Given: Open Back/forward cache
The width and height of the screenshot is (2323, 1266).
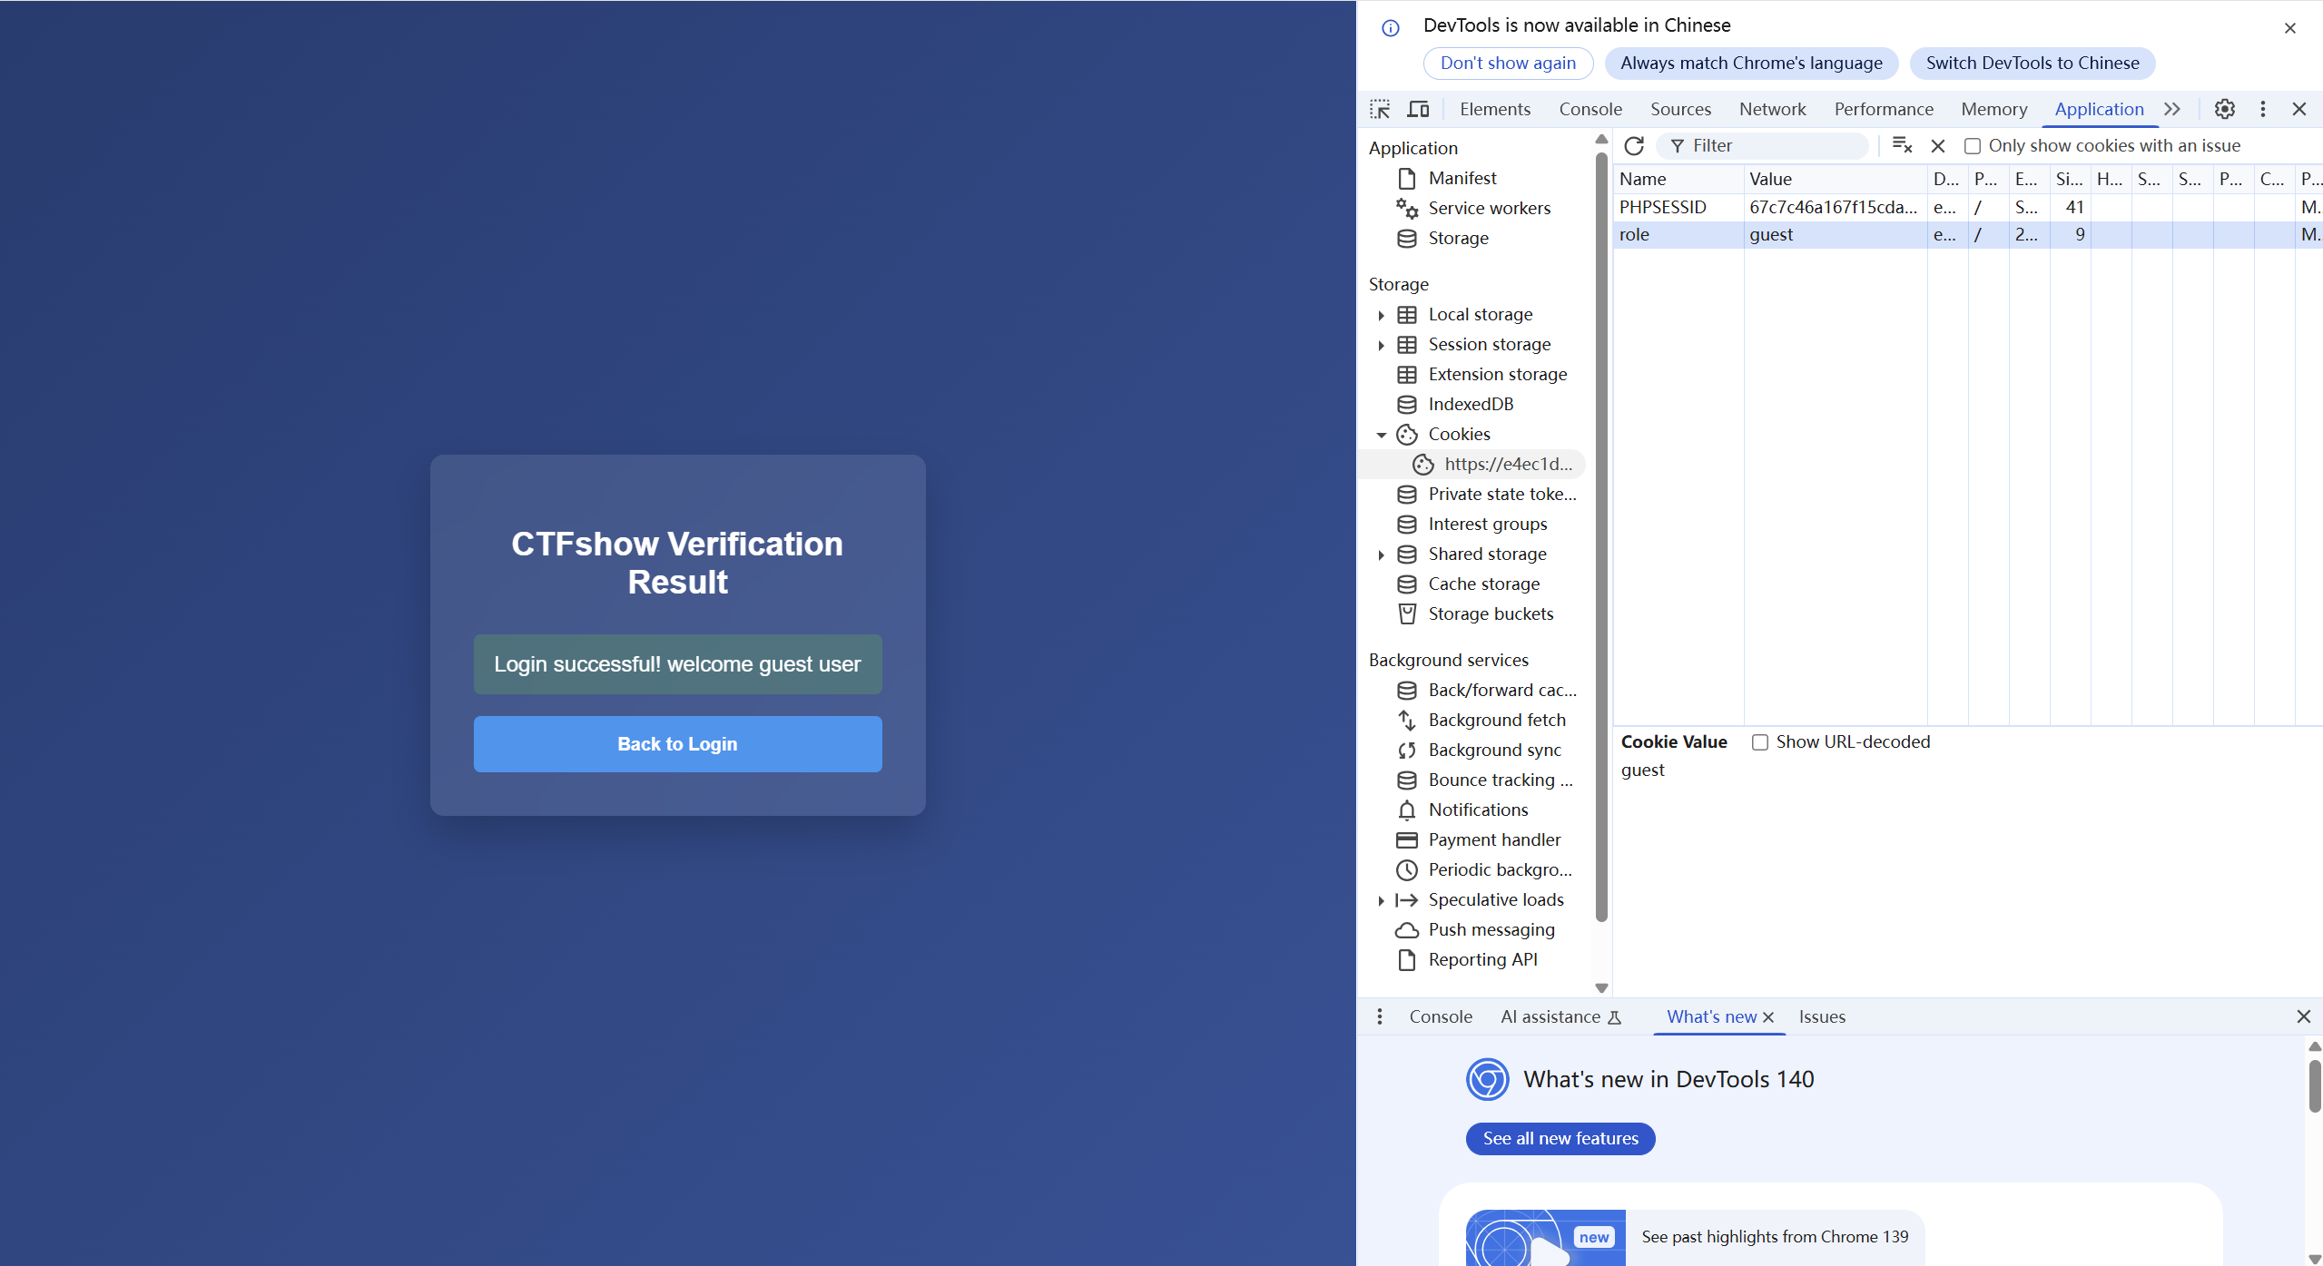Looking at the screenshot, I should coord(1501,691).
